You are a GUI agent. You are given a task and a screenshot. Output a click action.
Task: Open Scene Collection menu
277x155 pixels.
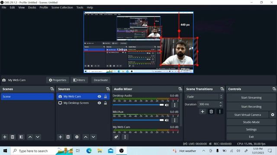(62, 7)
